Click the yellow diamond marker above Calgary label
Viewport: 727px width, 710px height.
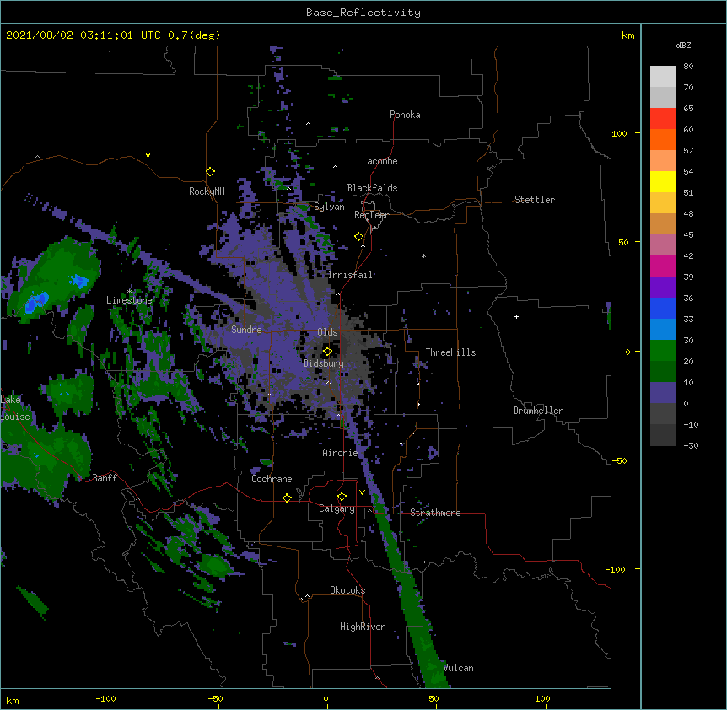pos(342,497)
